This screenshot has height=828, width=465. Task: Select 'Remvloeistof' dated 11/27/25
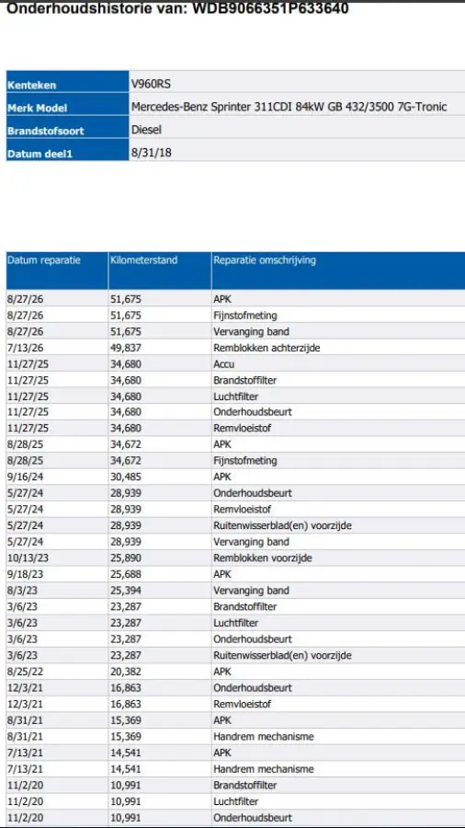(x=243, y=428)
